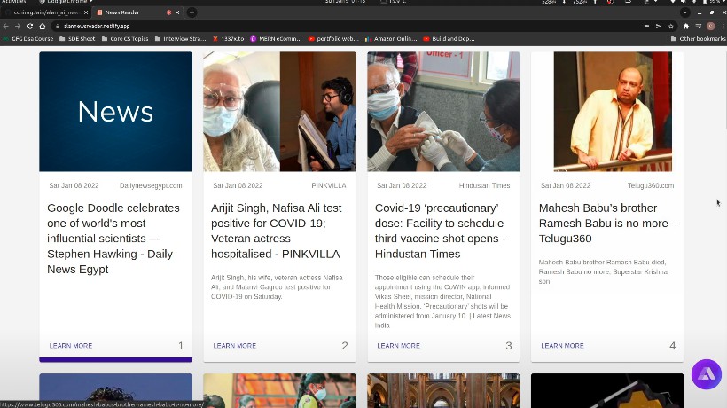Bookmark this page with the star icon
Screen dimensions: 727x408
click(x=672, y=27)
